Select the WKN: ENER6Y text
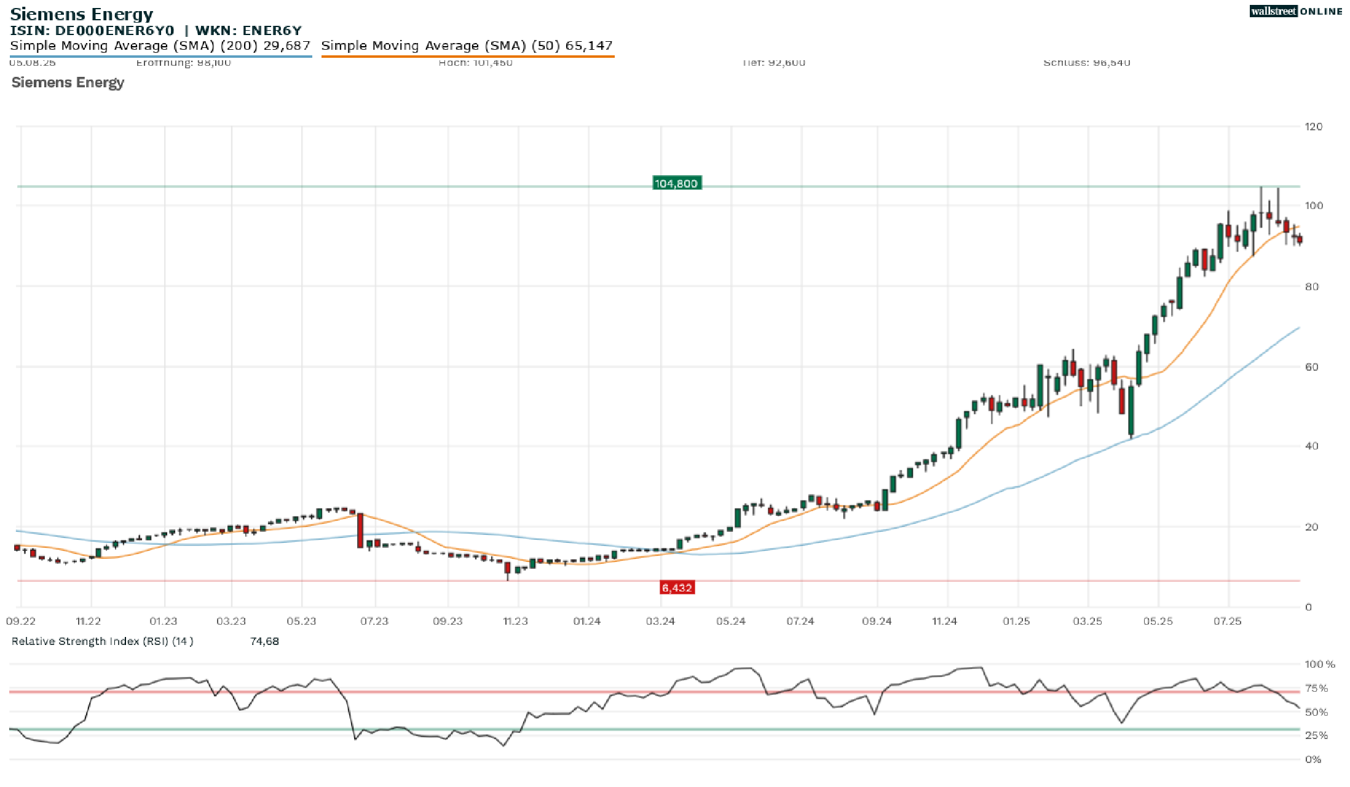Screen dimensions: 1350x787 (248, 30)
